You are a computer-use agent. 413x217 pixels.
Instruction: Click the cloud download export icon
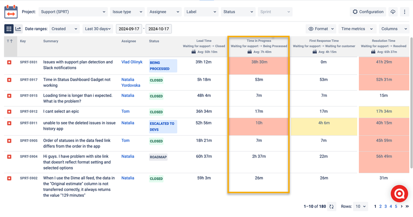click(393, 12)
